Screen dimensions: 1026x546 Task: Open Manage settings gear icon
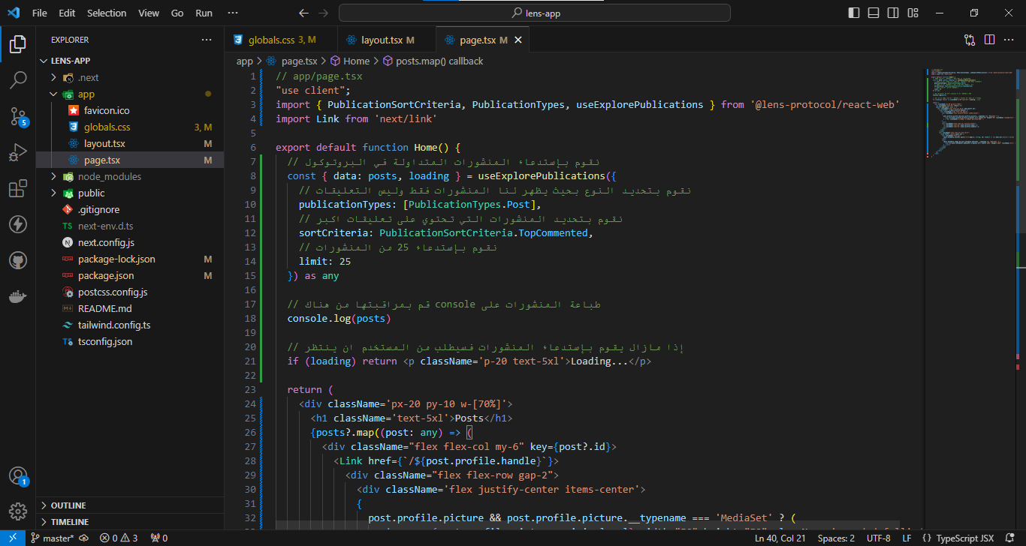(18, 511)
